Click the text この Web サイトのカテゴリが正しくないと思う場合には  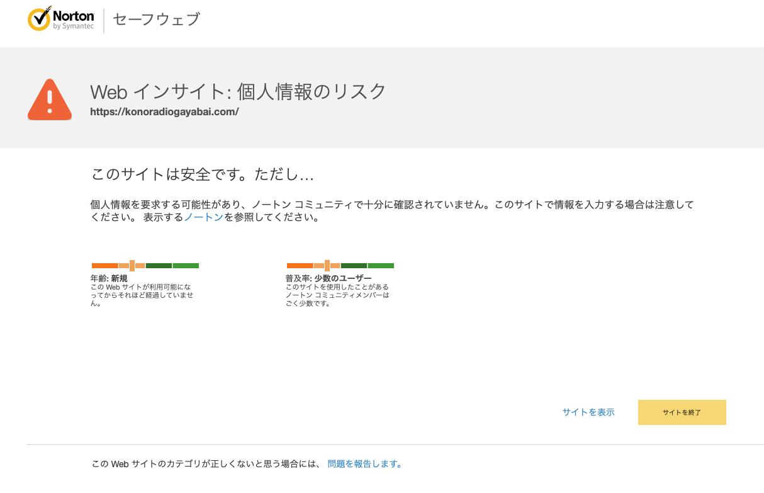tap(206, 464)
